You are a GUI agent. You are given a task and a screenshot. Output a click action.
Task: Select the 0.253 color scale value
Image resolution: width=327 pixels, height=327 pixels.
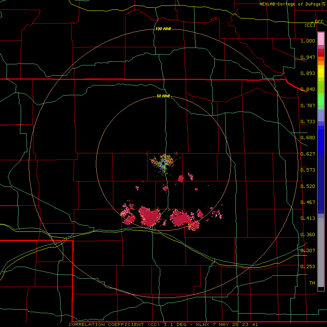pyautogui.click(x=308, y=267)
